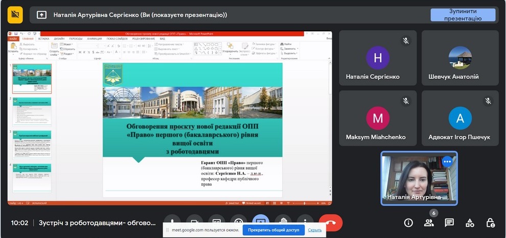Open the Макет layout dropdown

point(67,44)
